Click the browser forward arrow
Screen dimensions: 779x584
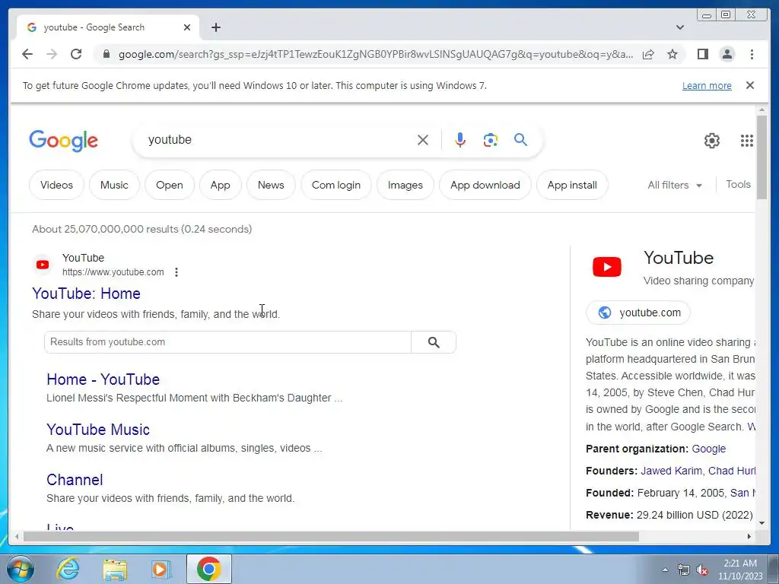tap(52, 54)
